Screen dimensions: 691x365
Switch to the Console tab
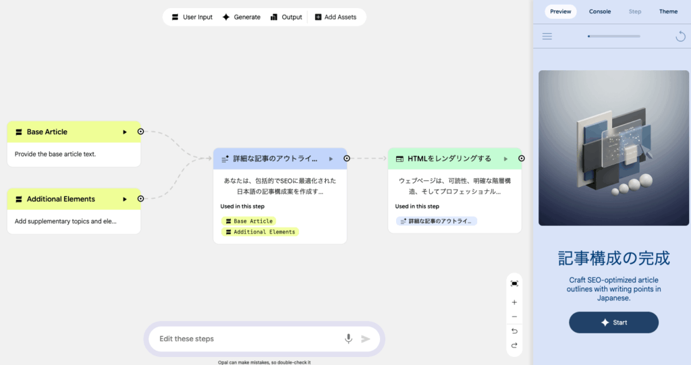[600, 11]
